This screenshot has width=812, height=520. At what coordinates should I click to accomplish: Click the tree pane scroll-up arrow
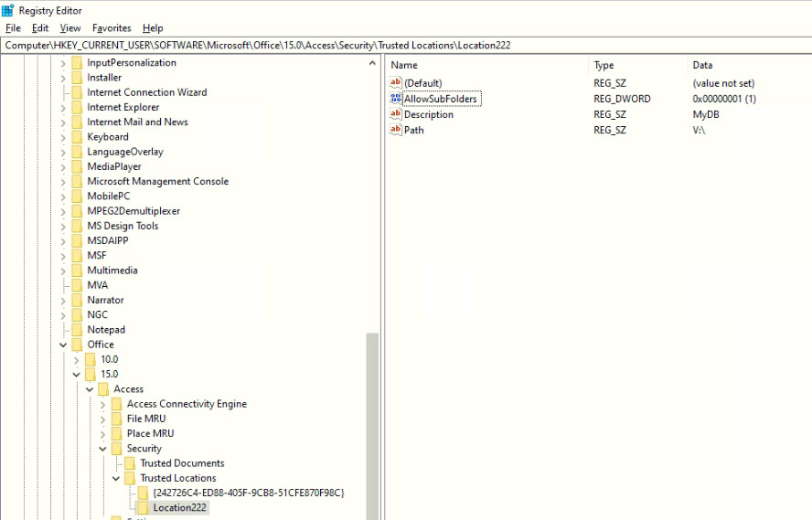click(x=372, y=63)
